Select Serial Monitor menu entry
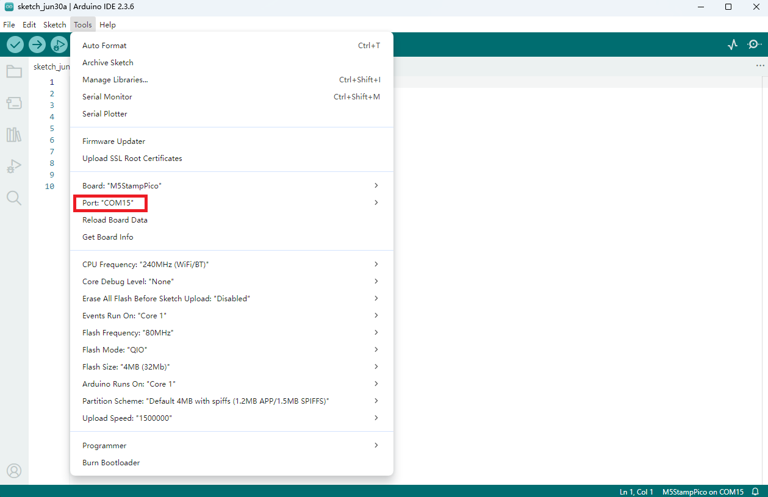 (x=232, y=96)
